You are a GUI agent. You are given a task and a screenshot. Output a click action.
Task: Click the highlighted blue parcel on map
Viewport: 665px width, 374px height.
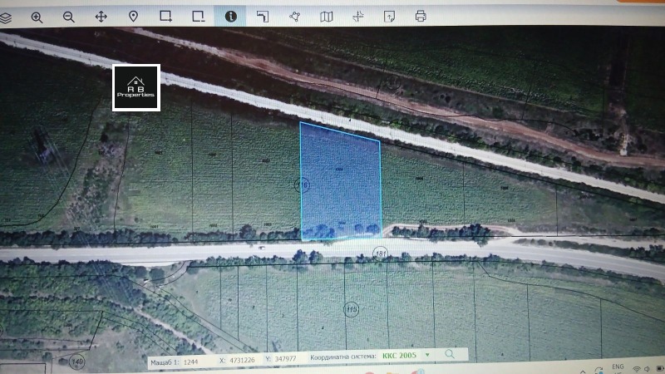(x=339, y=183)
